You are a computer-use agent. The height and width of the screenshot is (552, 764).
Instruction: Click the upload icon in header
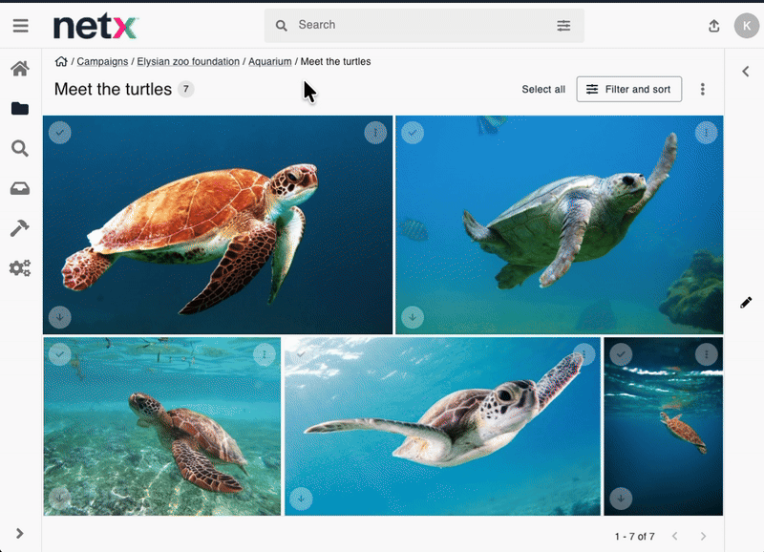tap(713, 26)
